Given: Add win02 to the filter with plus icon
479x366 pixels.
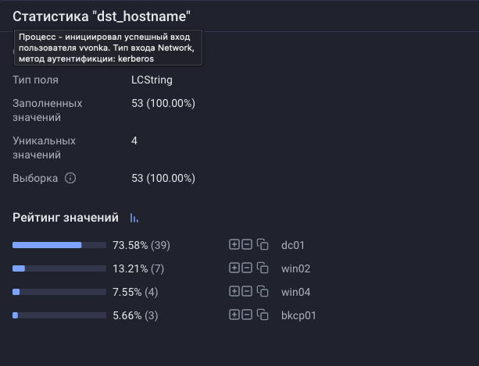Looking at the screenshot, I should pyautogui.click(x=234, y=268).
